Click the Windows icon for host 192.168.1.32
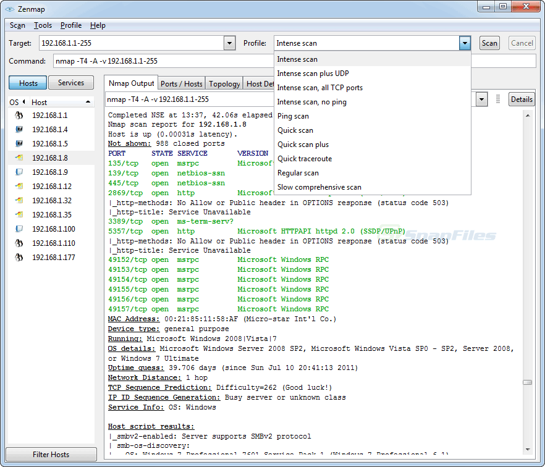The height and width of the screenshot is (467, 545). [19, 201]
